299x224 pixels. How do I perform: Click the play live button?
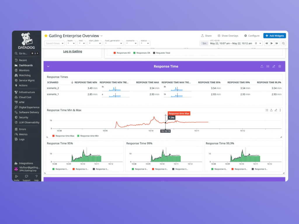272,43
